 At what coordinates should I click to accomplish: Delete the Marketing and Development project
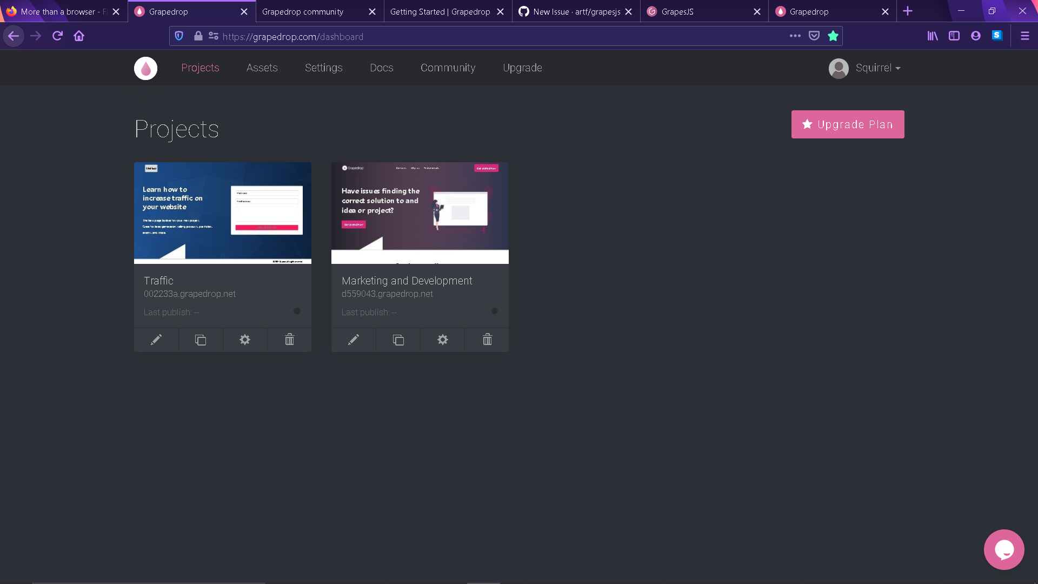click(x=487, y=340)
